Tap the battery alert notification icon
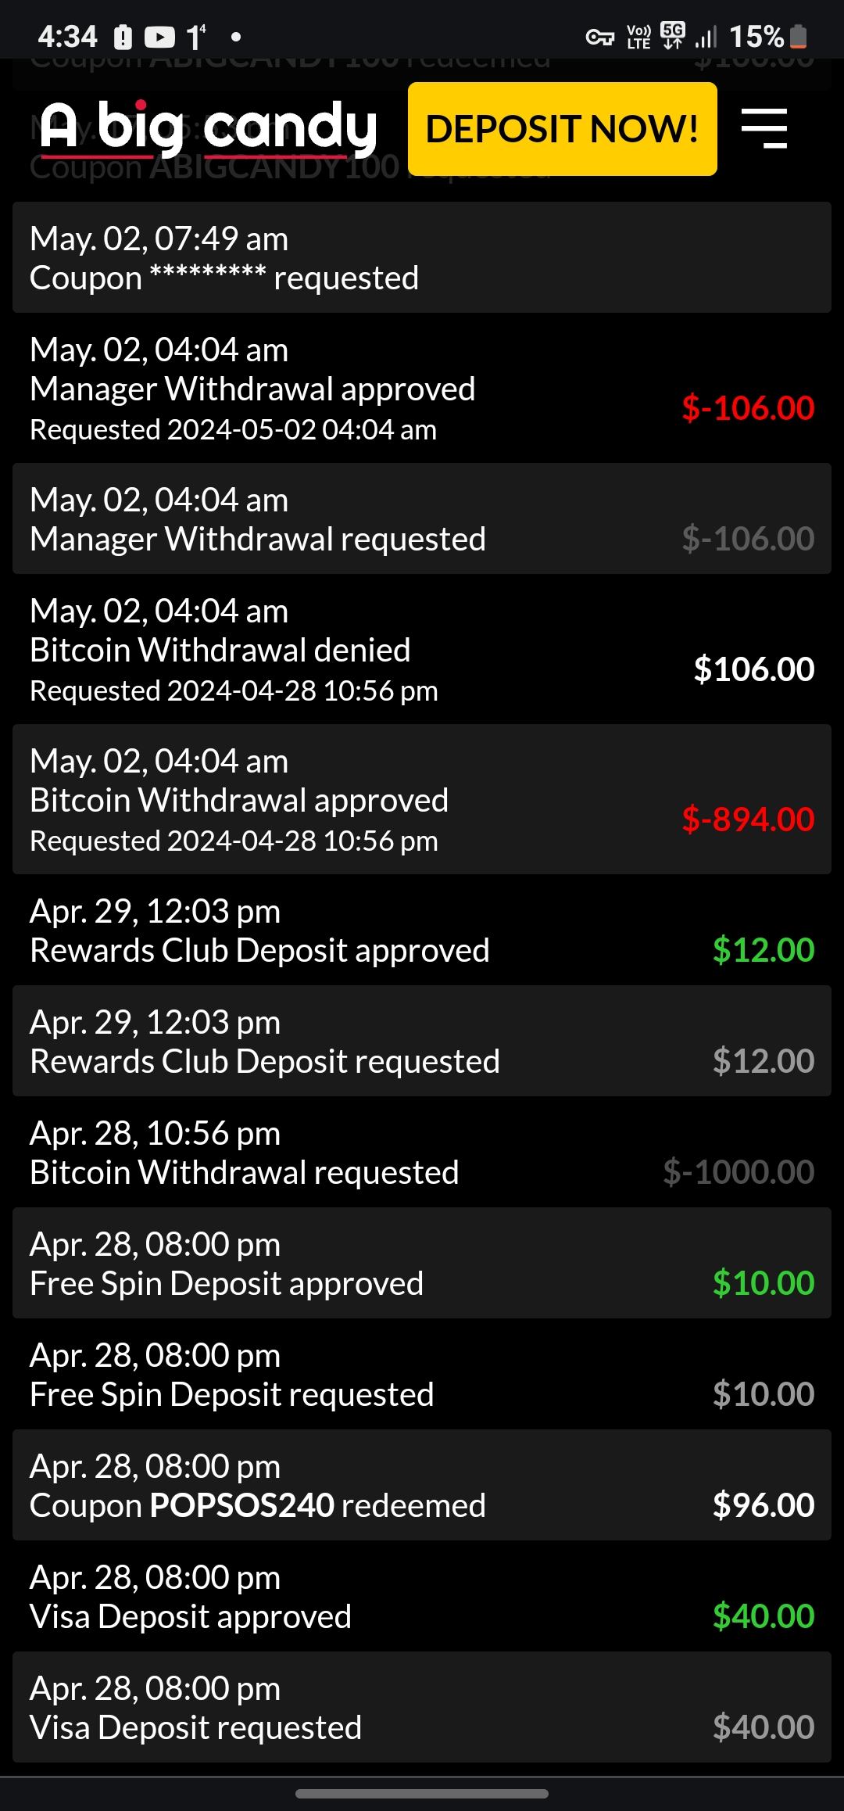This screenshot has height=1811, width=844. pos(123,37)
